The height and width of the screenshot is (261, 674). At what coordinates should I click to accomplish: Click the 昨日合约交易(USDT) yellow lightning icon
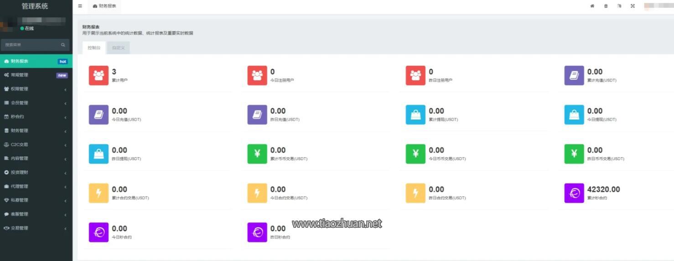tap(415, 193)
